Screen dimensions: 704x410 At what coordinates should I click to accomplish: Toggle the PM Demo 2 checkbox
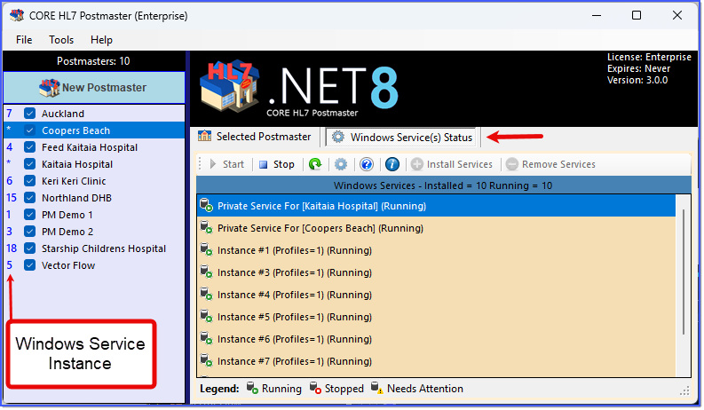coord(29,232)
